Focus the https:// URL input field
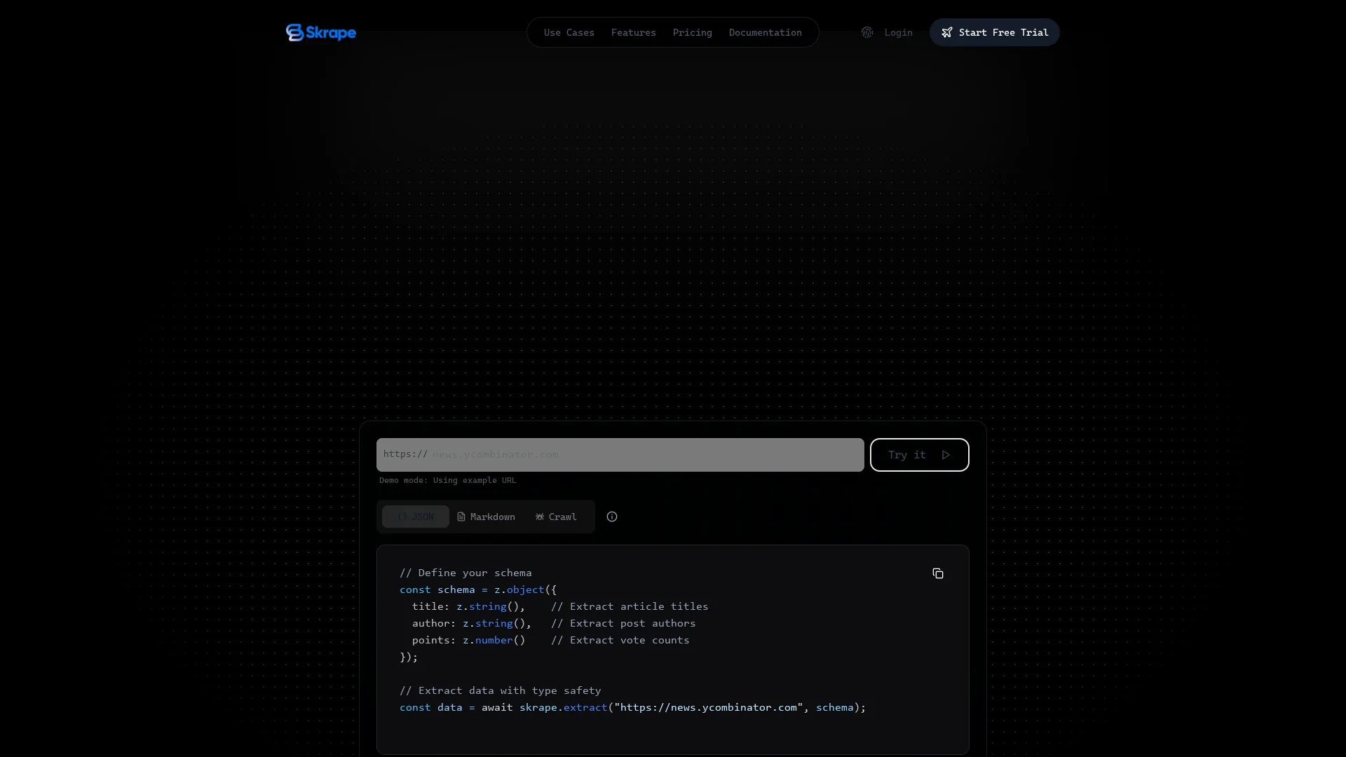 point(620,455)
